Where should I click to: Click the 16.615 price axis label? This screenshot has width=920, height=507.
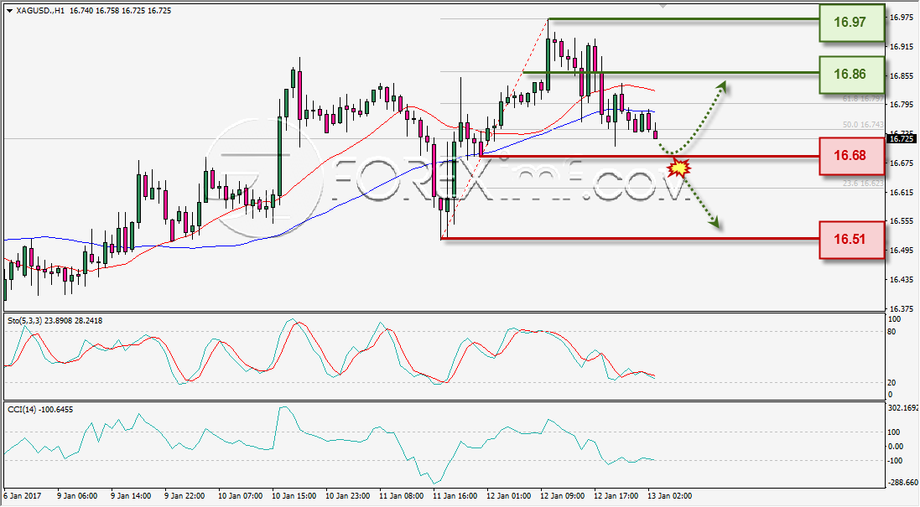[x=902, y=192]
